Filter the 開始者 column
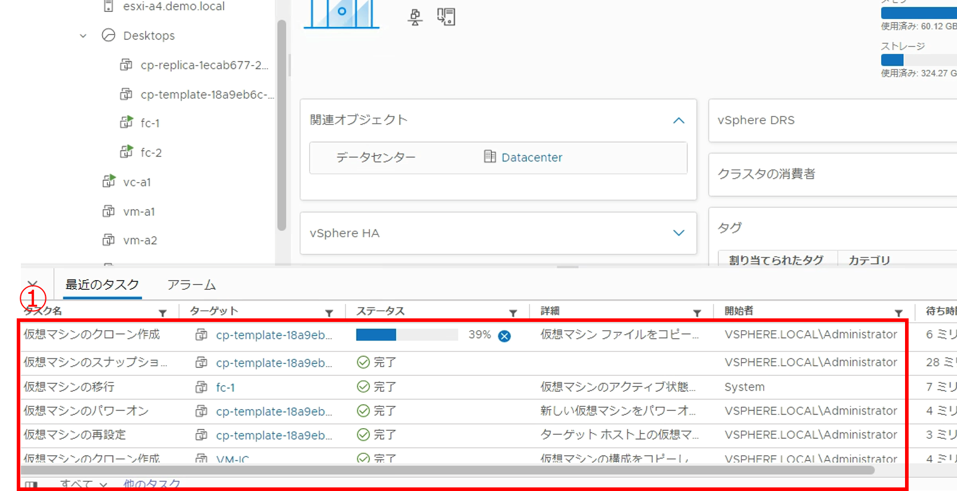This screenshot has height=491, width=957. tap(898, 312)
